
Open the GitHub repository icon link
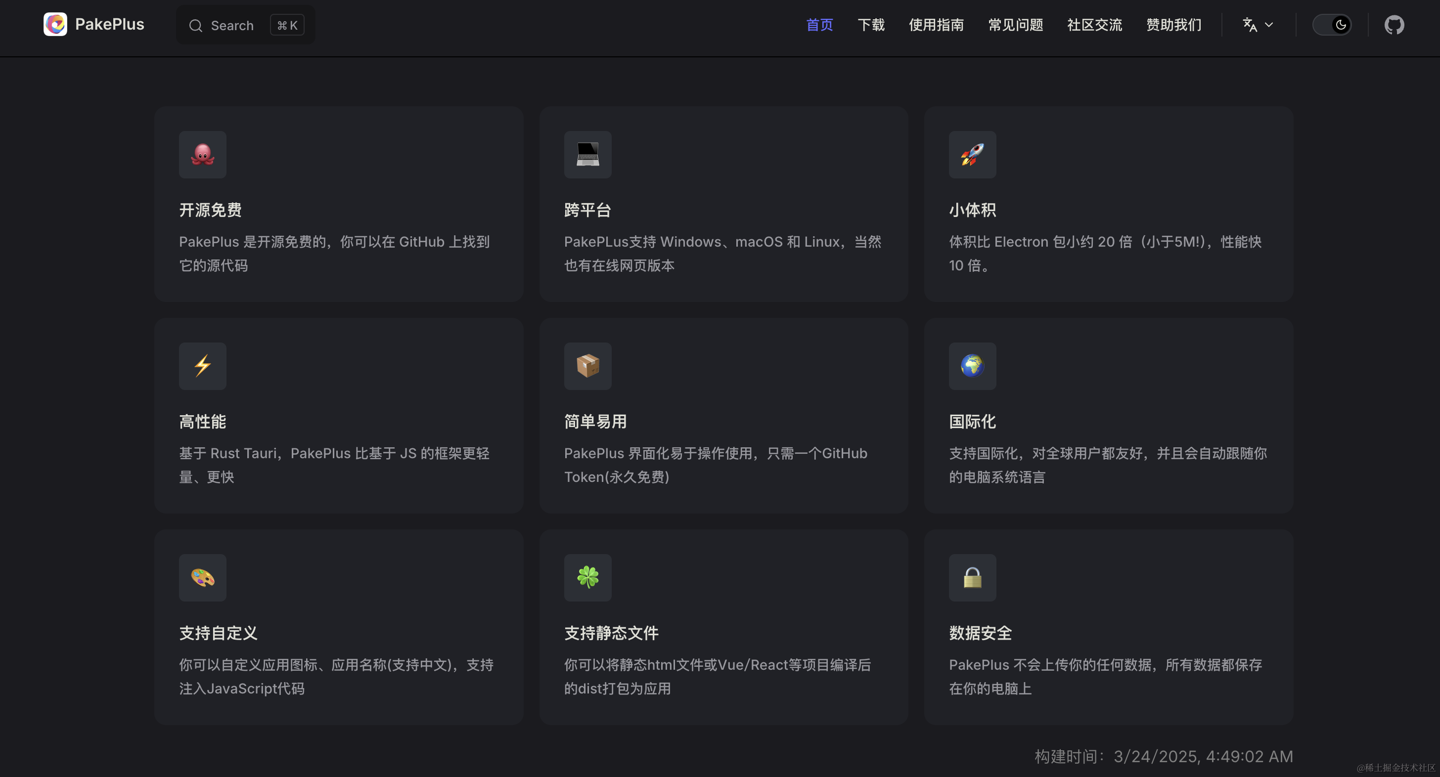tap(1394, 25)
